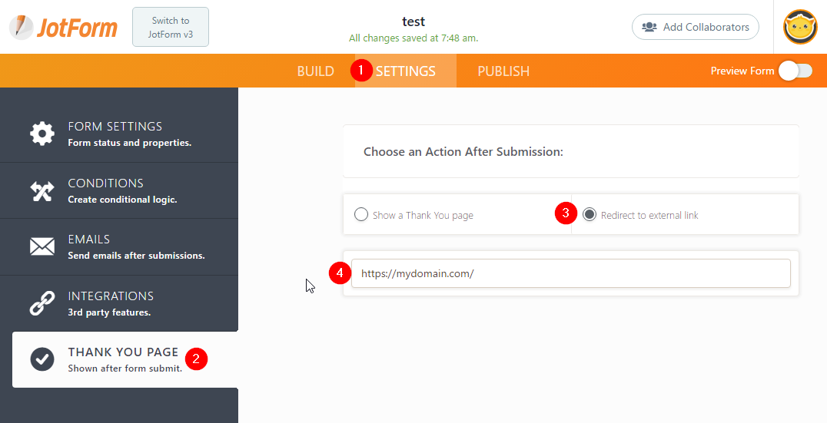
Task: Open the user avatar profile menu
Action: 799,27
